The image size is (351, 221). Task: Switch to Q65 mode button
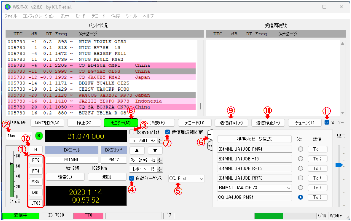coord(36,192)
